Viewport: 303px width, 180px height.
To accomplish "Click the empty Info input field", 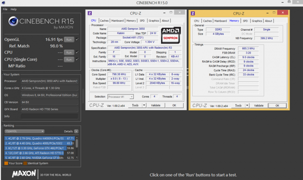I will point(49,116).
